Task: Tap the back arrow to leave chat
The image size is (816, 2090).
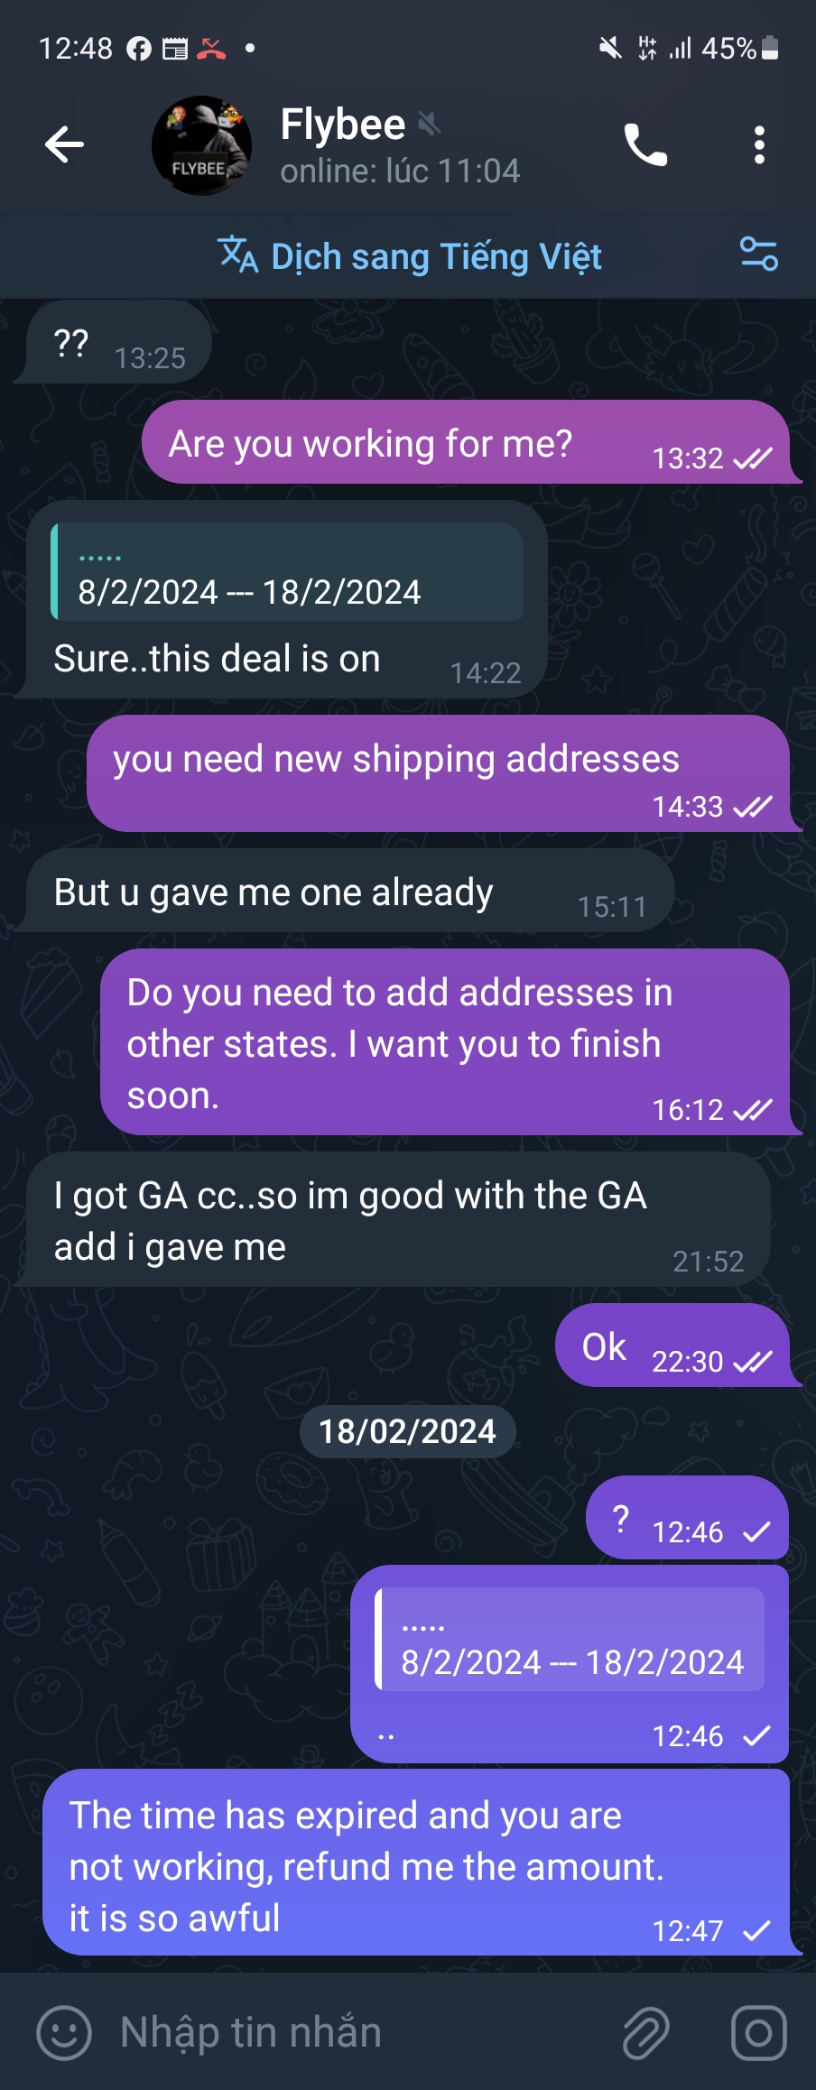Action: point(64,144)
